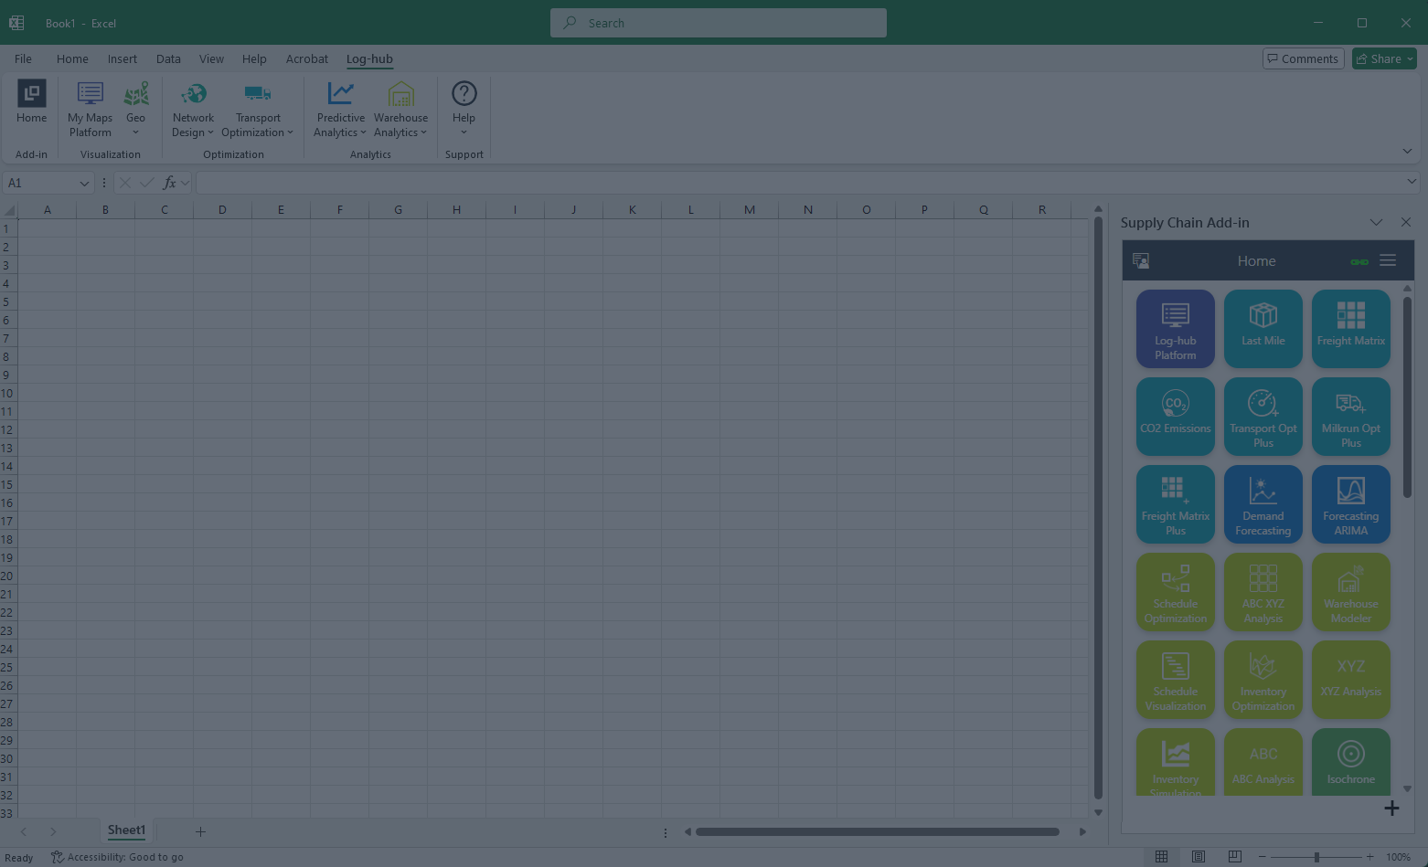
Task: Expand the Warehouse Analytics dropdown
Action: tap(400, 109)
